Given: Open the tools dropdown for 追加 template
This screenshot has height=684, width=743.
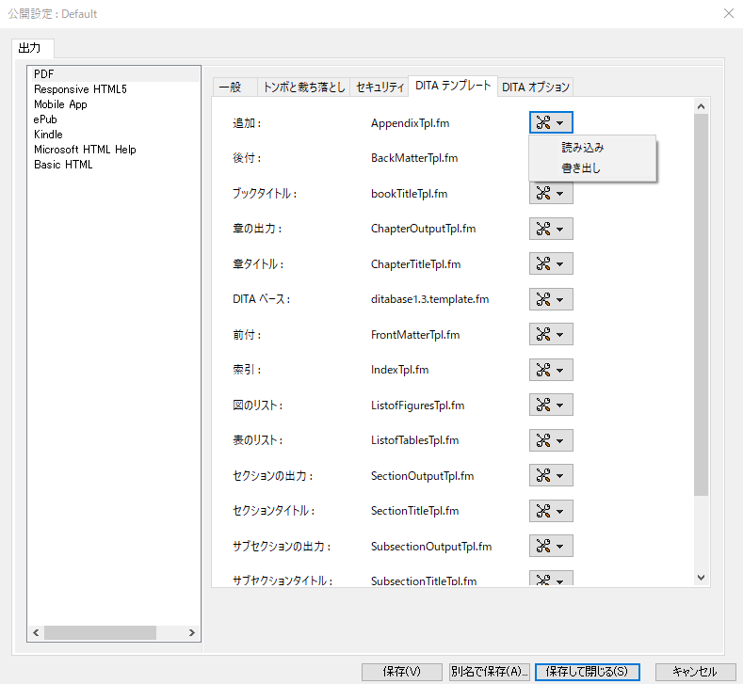Looking at the screenshot, I should (551, 122).
